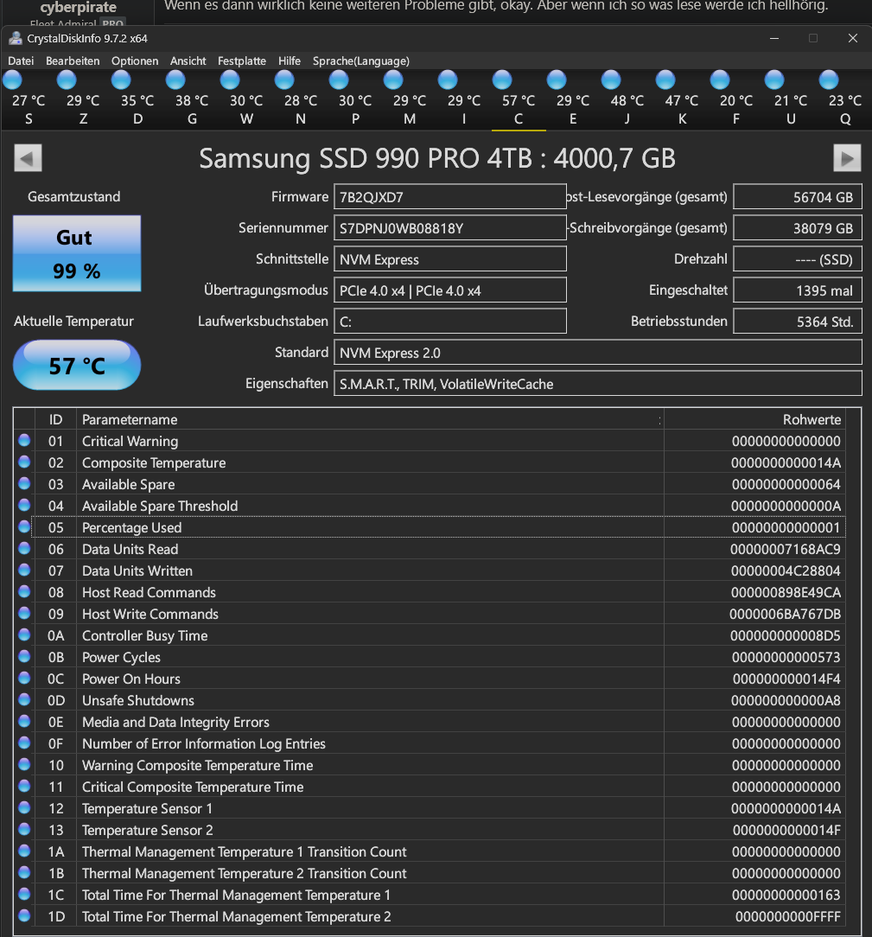Click status dot of Composite Temperature row

24,462
